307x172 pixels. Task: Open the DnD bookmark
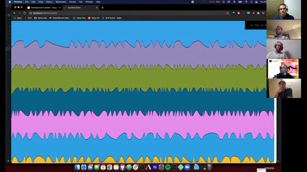[28, 18]
